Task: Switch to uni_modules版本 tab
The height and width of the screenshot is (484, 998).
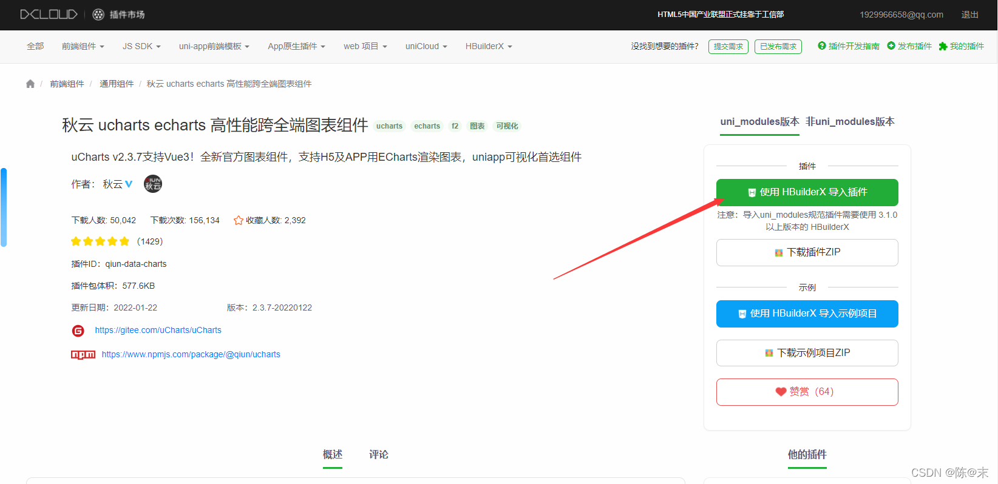Action: 759,122
